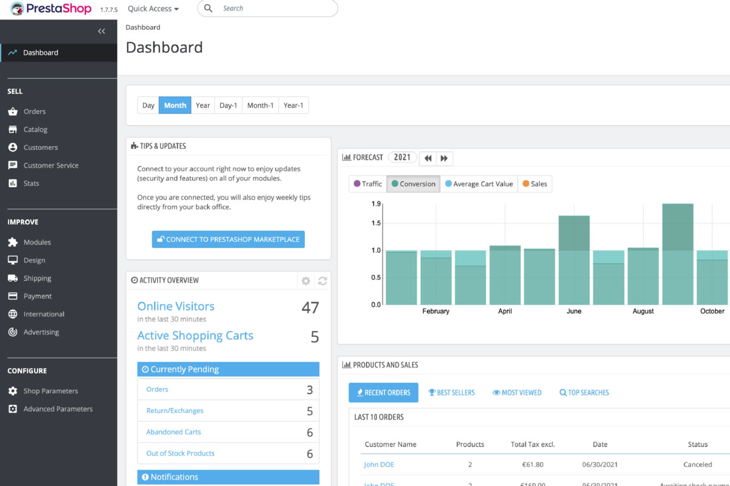This screenshot has height=486, width=730.
Task: Click the June conversion bar in chart
Action: pyautogui.click(x=574, y=260)
